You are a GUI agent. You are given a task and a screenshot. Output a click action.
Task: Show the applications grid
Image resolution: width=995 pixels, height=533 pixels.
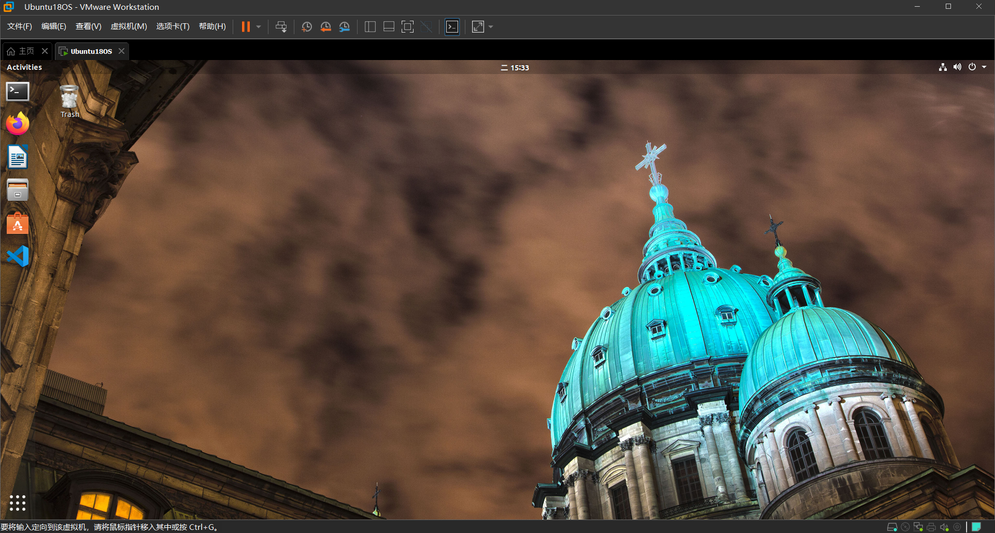point(18,502)
